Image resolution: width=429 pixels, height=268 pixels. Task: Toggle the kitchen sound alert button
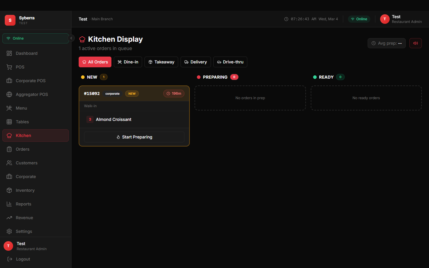(x=415, y=43)
